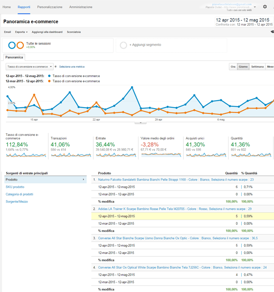This screenshot has width=274, height=292.
Task: Open the Tasso di conversione metric dropdown
Action: [x=29, y=67]
